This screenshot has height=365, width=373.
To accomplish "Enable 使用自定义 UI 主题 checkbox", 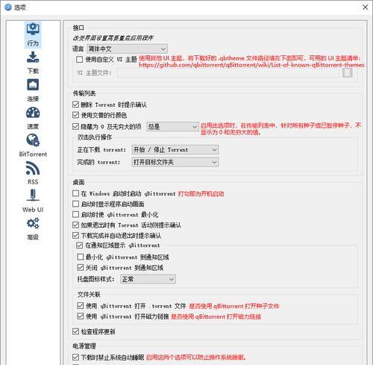I will 80,60.
